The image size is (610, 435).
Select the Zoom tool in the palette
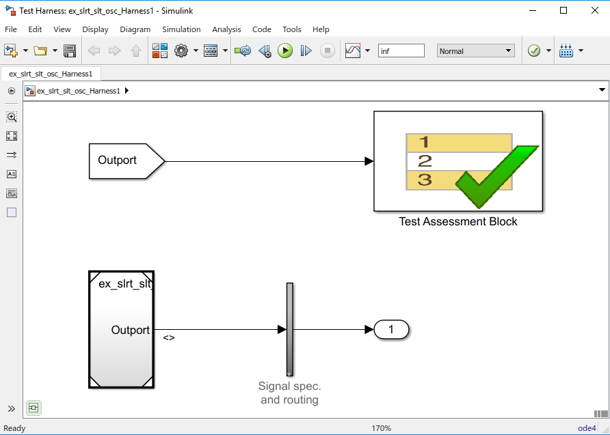click(x=12, y=117)
